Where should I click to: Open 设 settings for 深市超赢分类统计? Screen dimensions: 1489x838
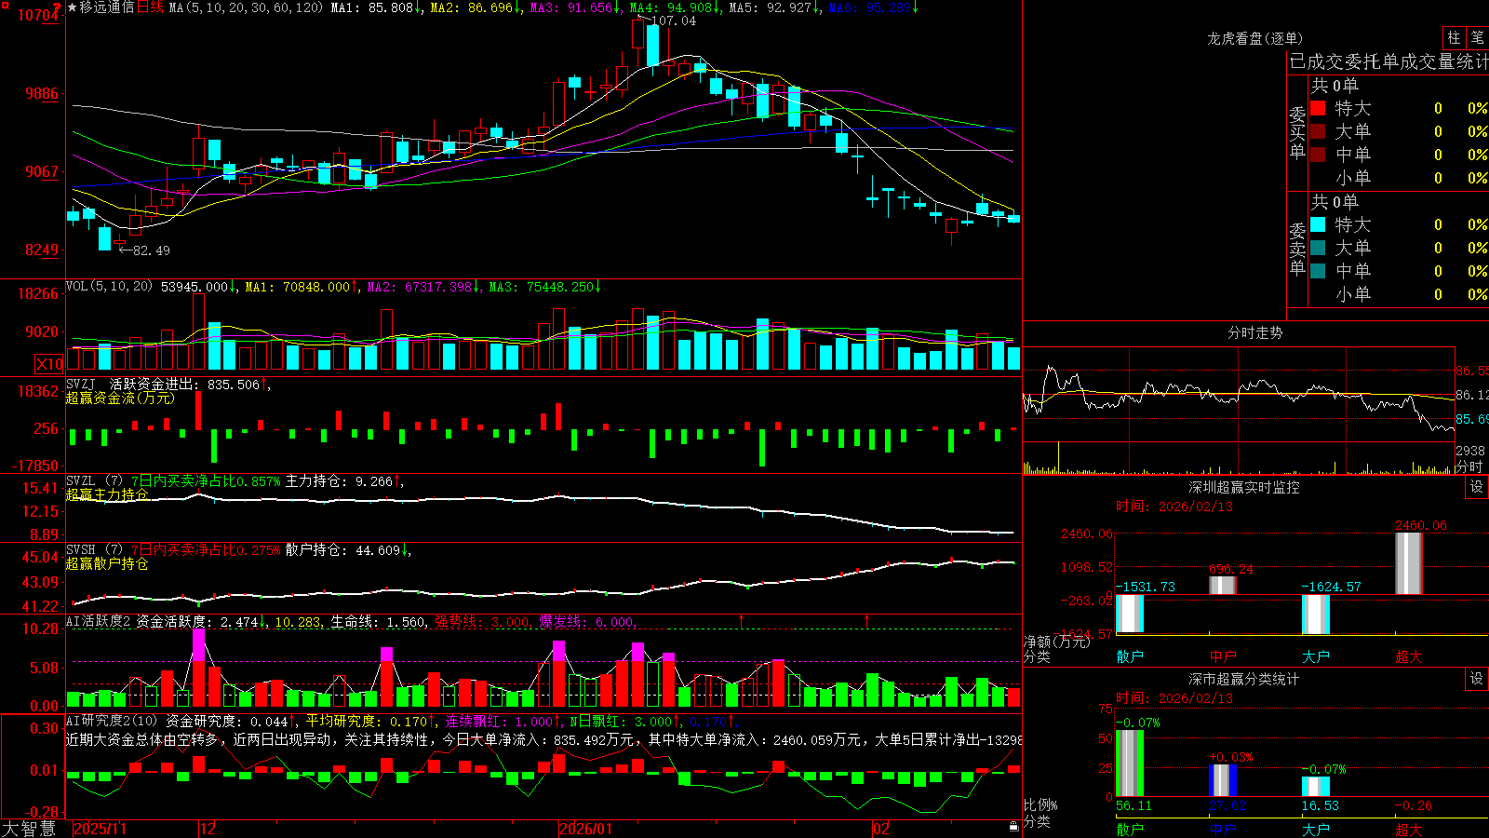(1477, 679)
